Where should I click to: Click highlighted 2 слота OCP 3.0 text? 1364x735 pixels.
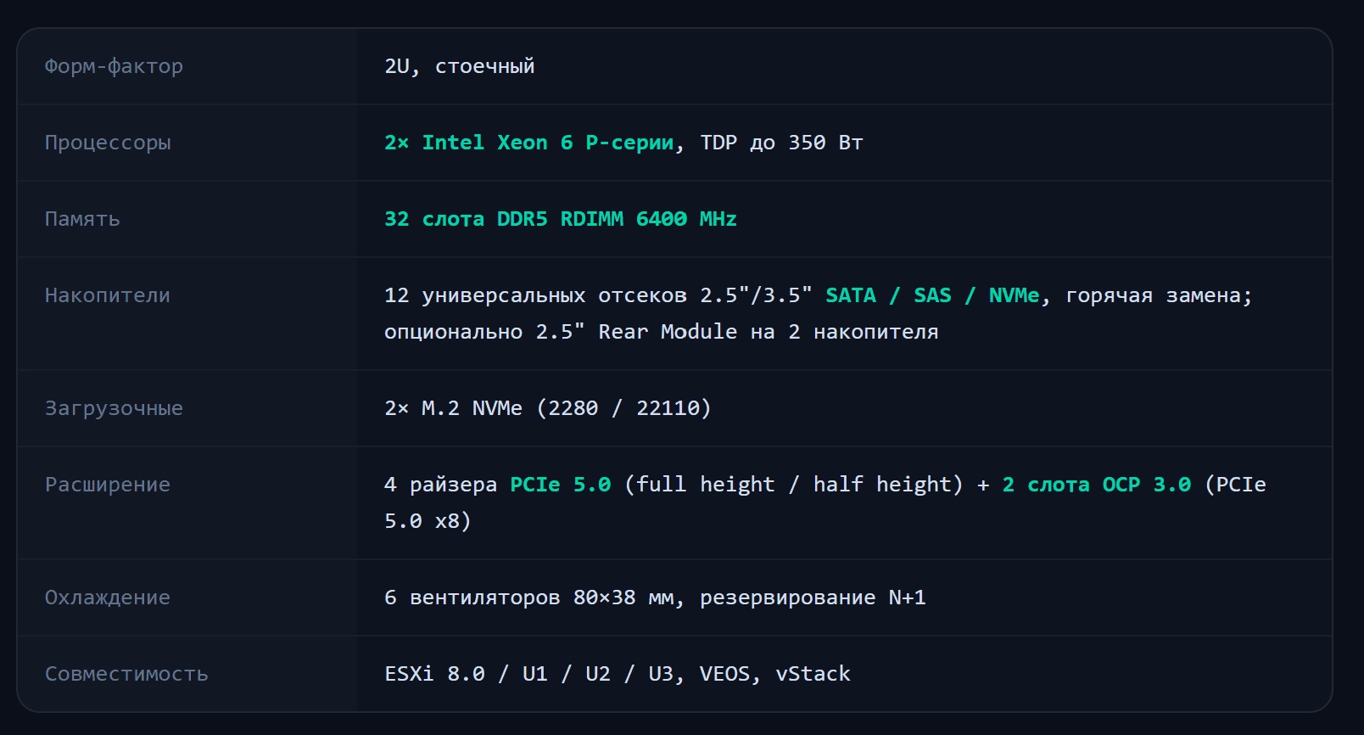pyautogui.click(x=1097, y=485)
